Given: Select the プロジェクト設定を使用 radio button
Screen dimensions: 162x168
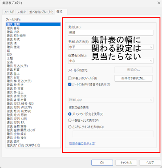Looking at the screenshot, I should 70,114.
